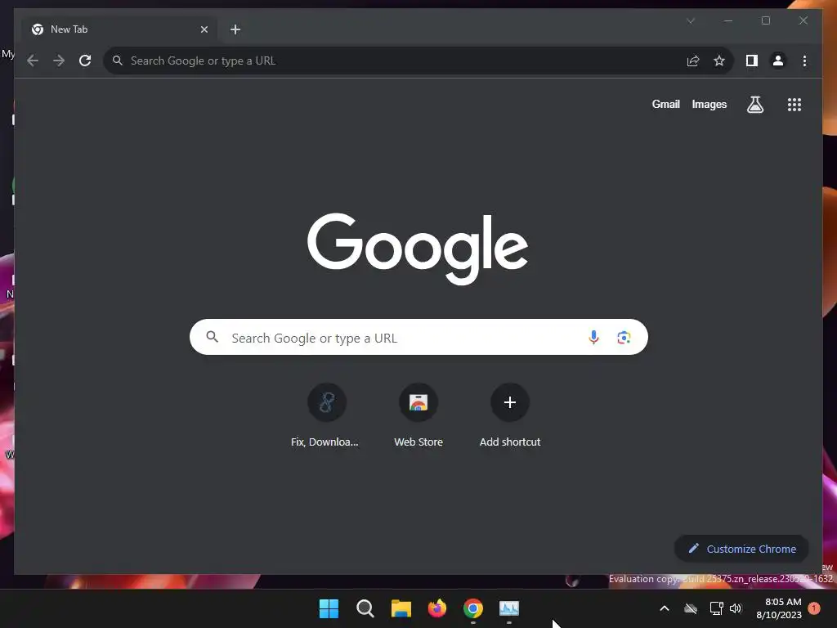Click the Google logo

418,249
